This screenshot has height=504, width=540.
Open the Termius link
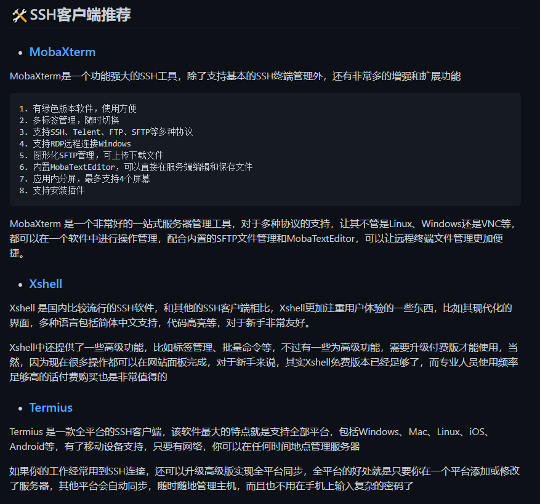click(x=51, y=407)
